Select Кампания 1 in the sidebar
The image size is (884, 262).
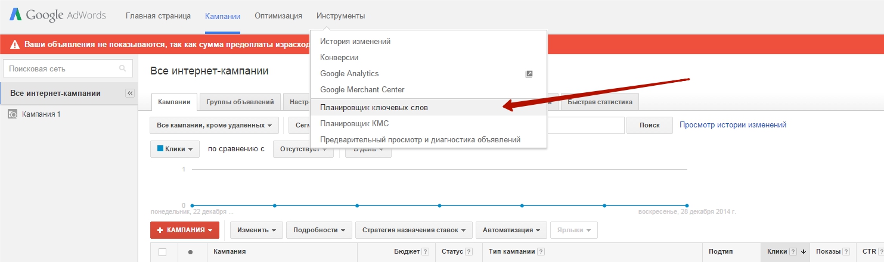pos(41,114)
